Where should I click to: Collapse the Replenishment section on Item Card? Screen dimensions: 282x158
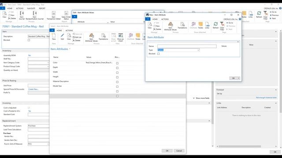209,121
